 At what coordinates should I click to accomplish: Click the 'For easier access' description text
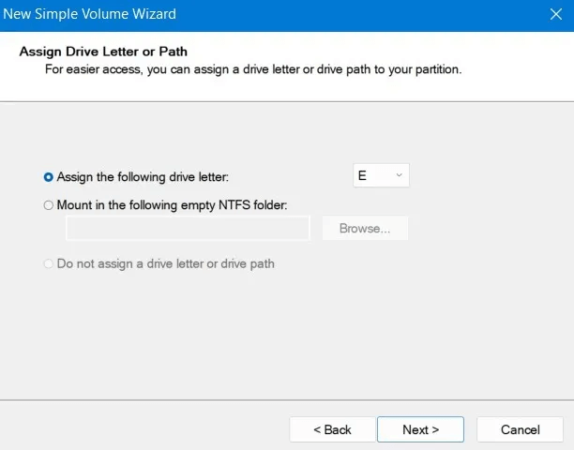[x=253, y=69]
